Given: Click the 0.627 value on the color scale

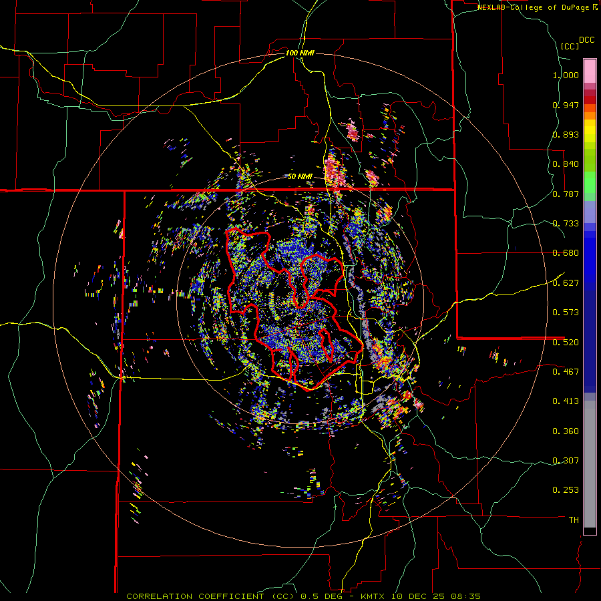Looking at the screenshot, I should tap(566, 283).
